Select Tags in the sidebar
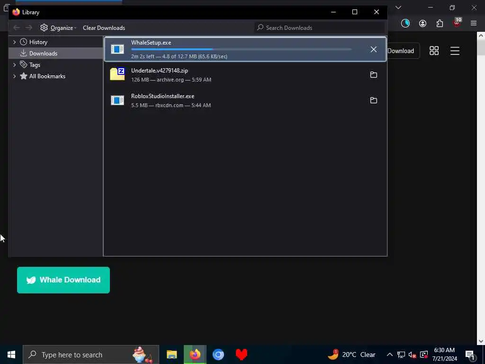Viewport: 485px width, 364px height. (x=35, y=65)
